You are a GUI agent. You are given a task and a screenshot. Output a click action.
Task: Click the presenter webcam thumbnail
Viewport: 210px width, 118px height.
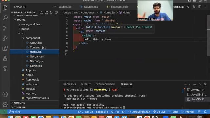click(155, 10)
